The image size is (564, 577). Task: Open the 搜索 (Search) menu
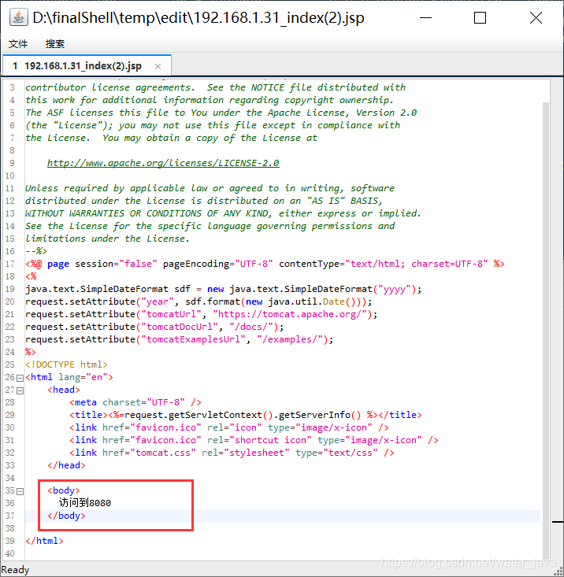[55, 44]
